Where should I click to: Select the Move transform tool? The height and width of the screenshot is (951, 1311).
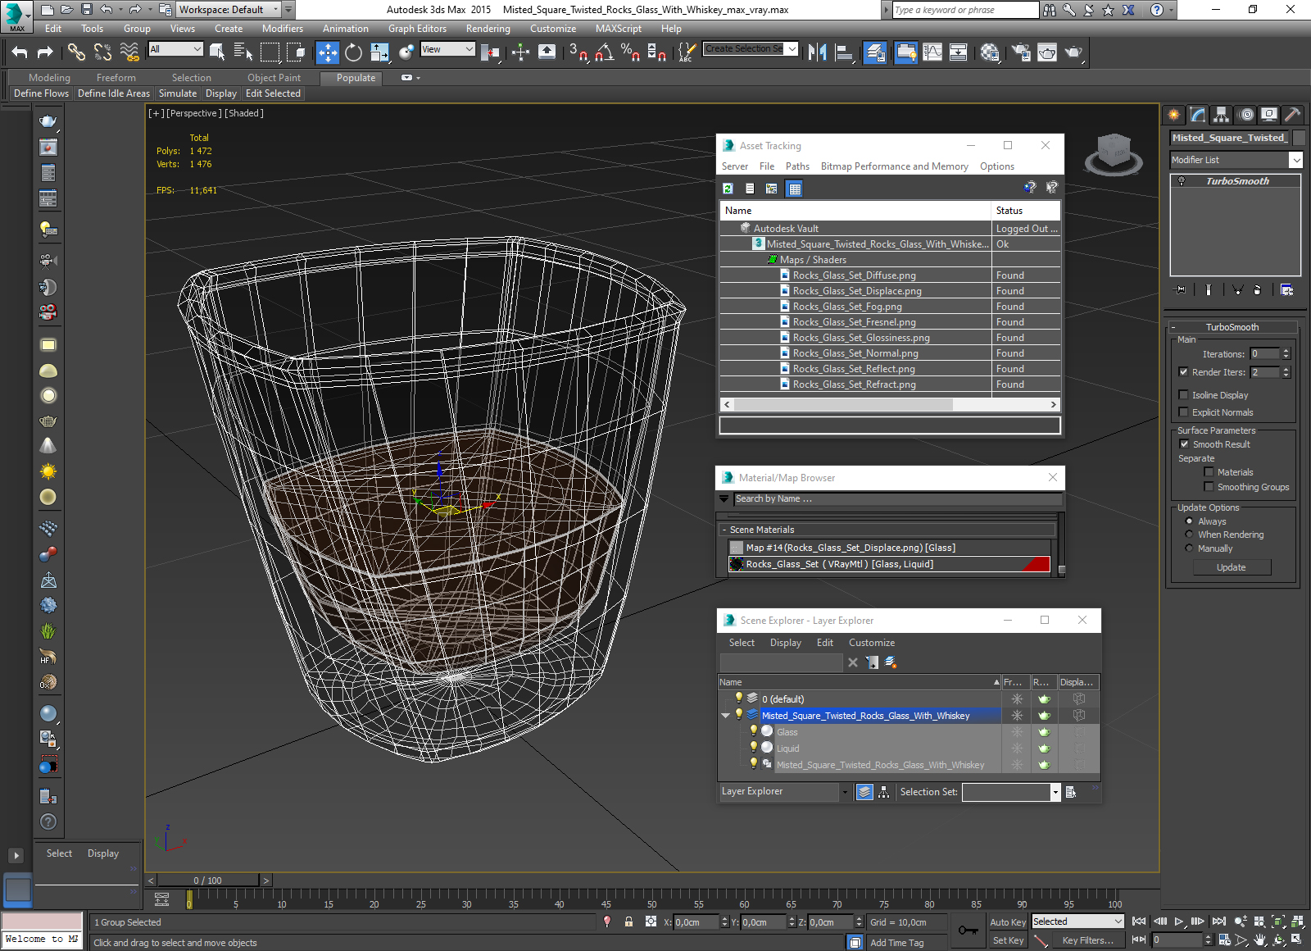(x=327, y=52)
